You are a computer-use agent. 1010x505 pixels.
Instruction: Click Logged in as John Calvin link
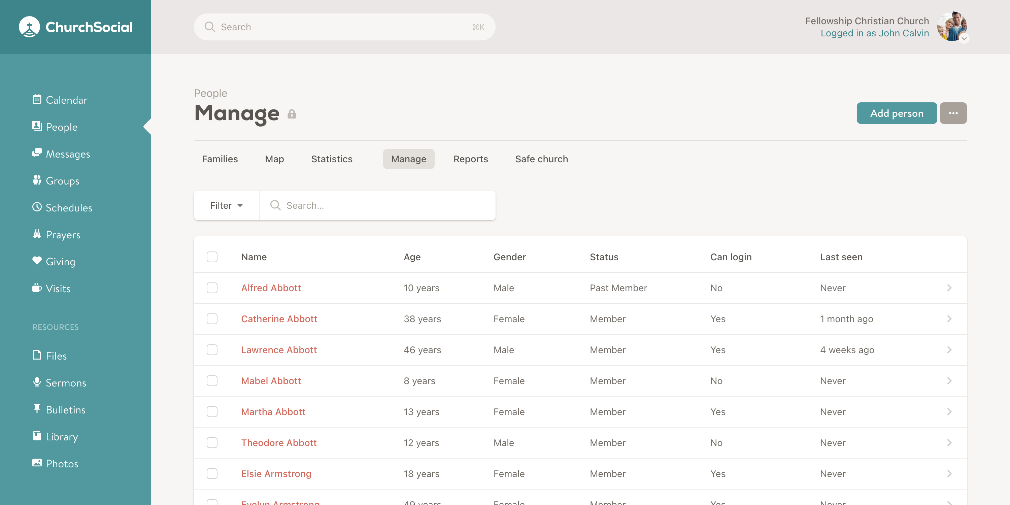point(875,33)
